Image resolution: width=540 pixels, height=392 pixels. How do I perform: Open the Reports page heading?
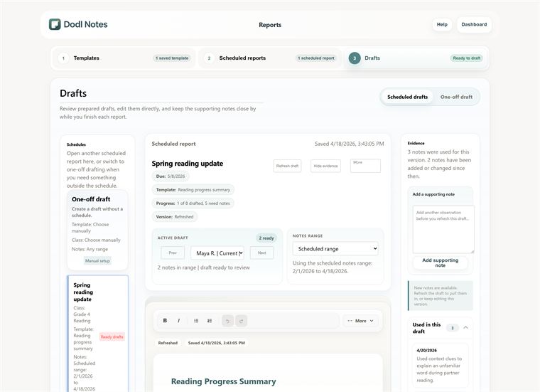[x=270, y=25]
